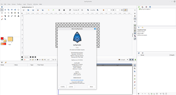Click the increase resolution magnifier icon
Viewport: 176px width, 95px height.
click(x=98, y=10)
